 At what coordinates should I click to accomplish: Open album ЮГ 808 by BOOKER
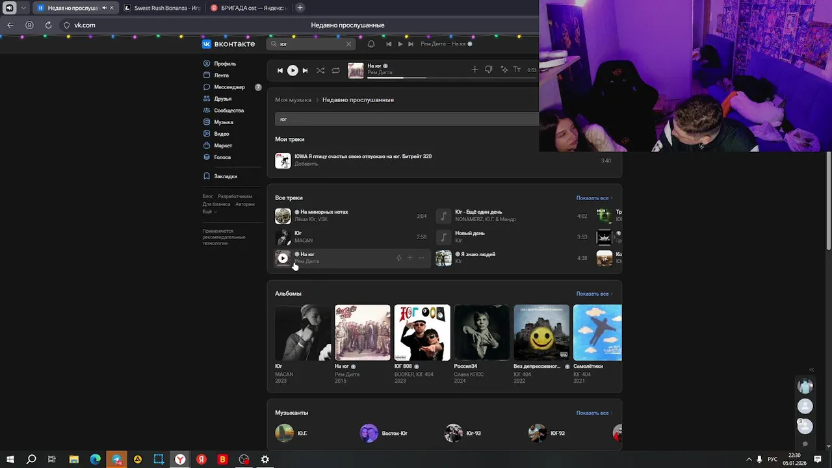point(422,333)
